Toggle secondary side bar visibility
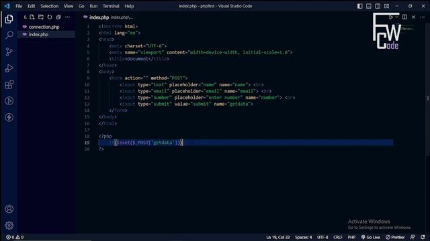This screenshot has height=241, width=430. point(378,6)
